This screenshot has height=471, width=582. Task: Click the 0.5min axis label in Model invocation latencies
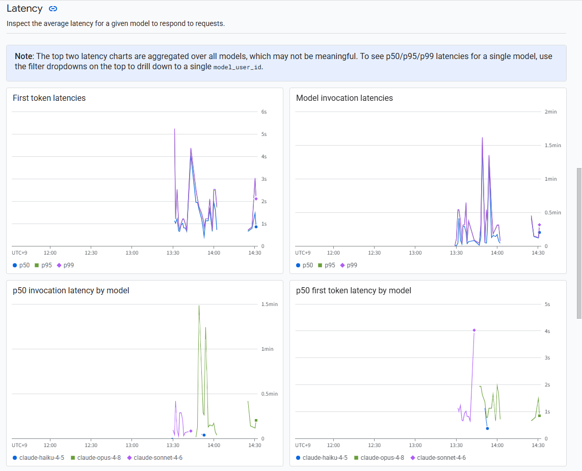pos(552,212)
